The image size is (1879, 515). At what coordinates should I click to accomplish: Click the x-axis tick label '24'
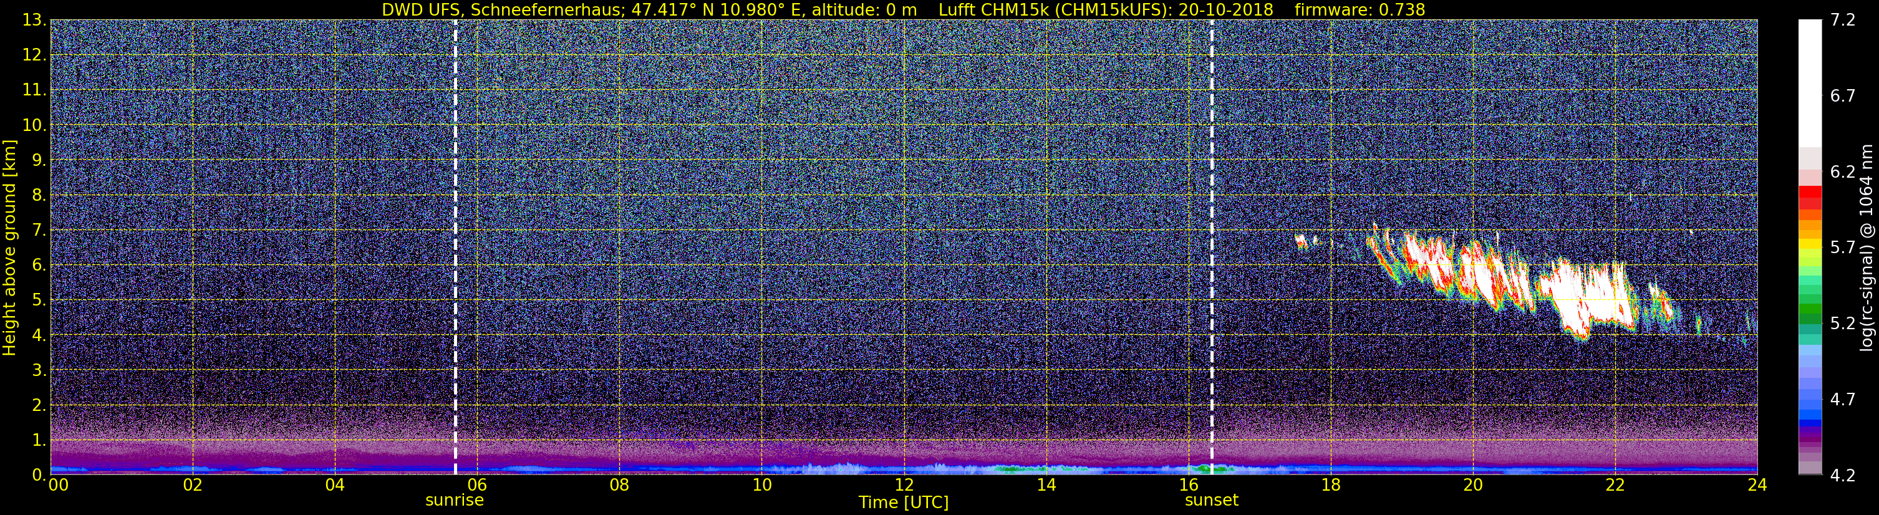[x=1757, y=485]
